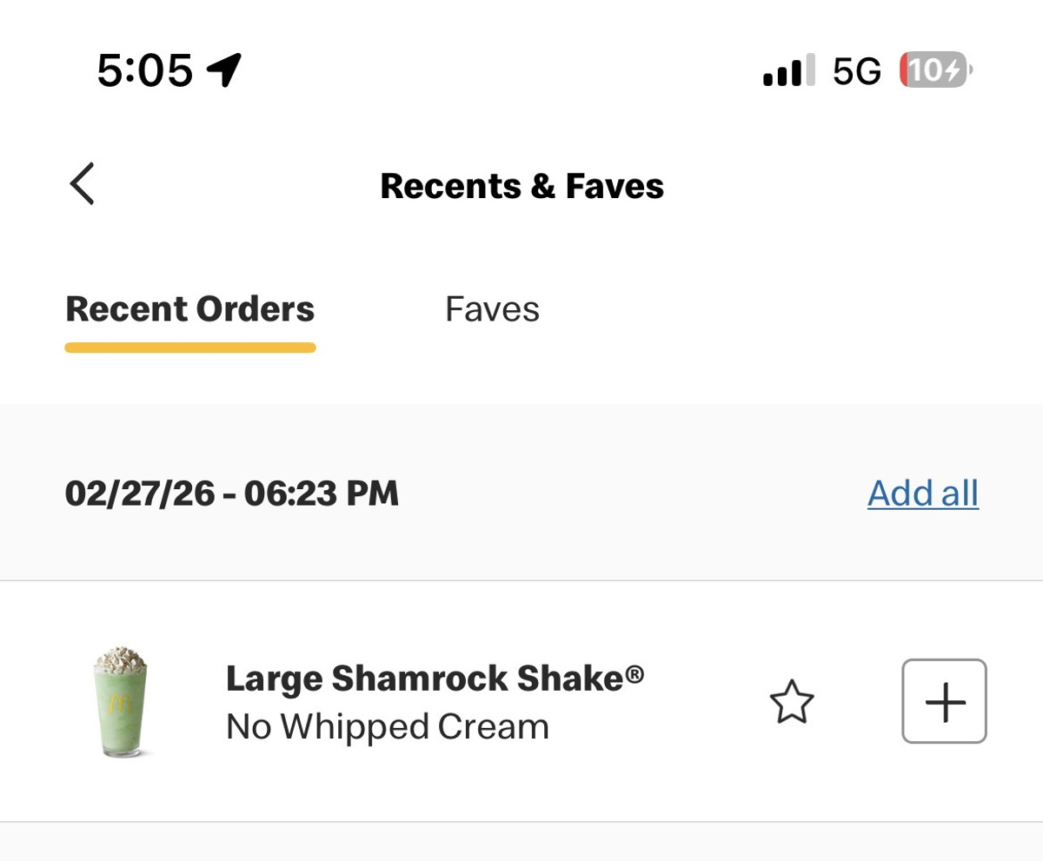Select the Recent Orders tab
Screen dimensions: 1043x861
[x=190, y=309]
